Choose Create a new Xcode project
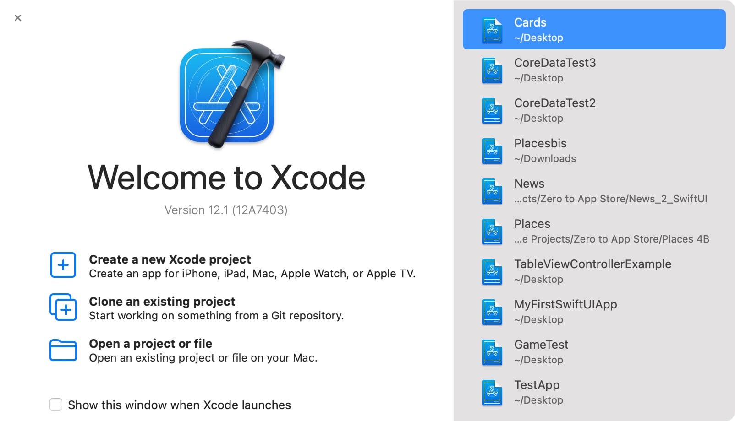This screenshot has width=735, height=421. coord(170,259)
